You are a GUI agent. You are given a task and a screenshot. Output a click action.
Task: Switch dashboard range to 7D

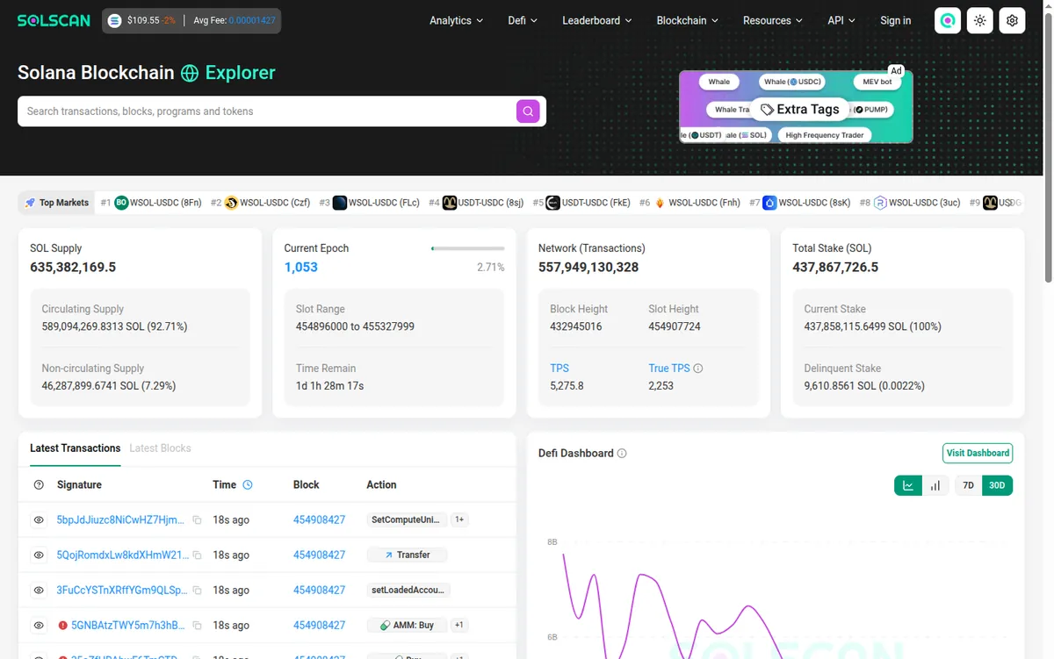[x=969, y=485]
